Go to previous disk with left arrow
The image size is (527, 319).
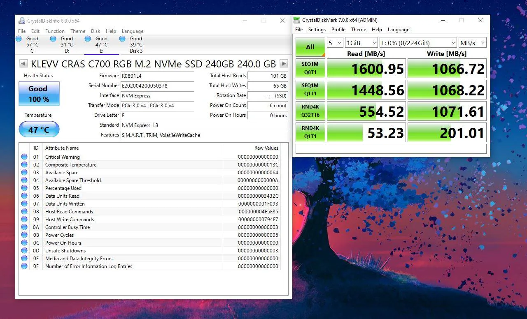(23, 64)
